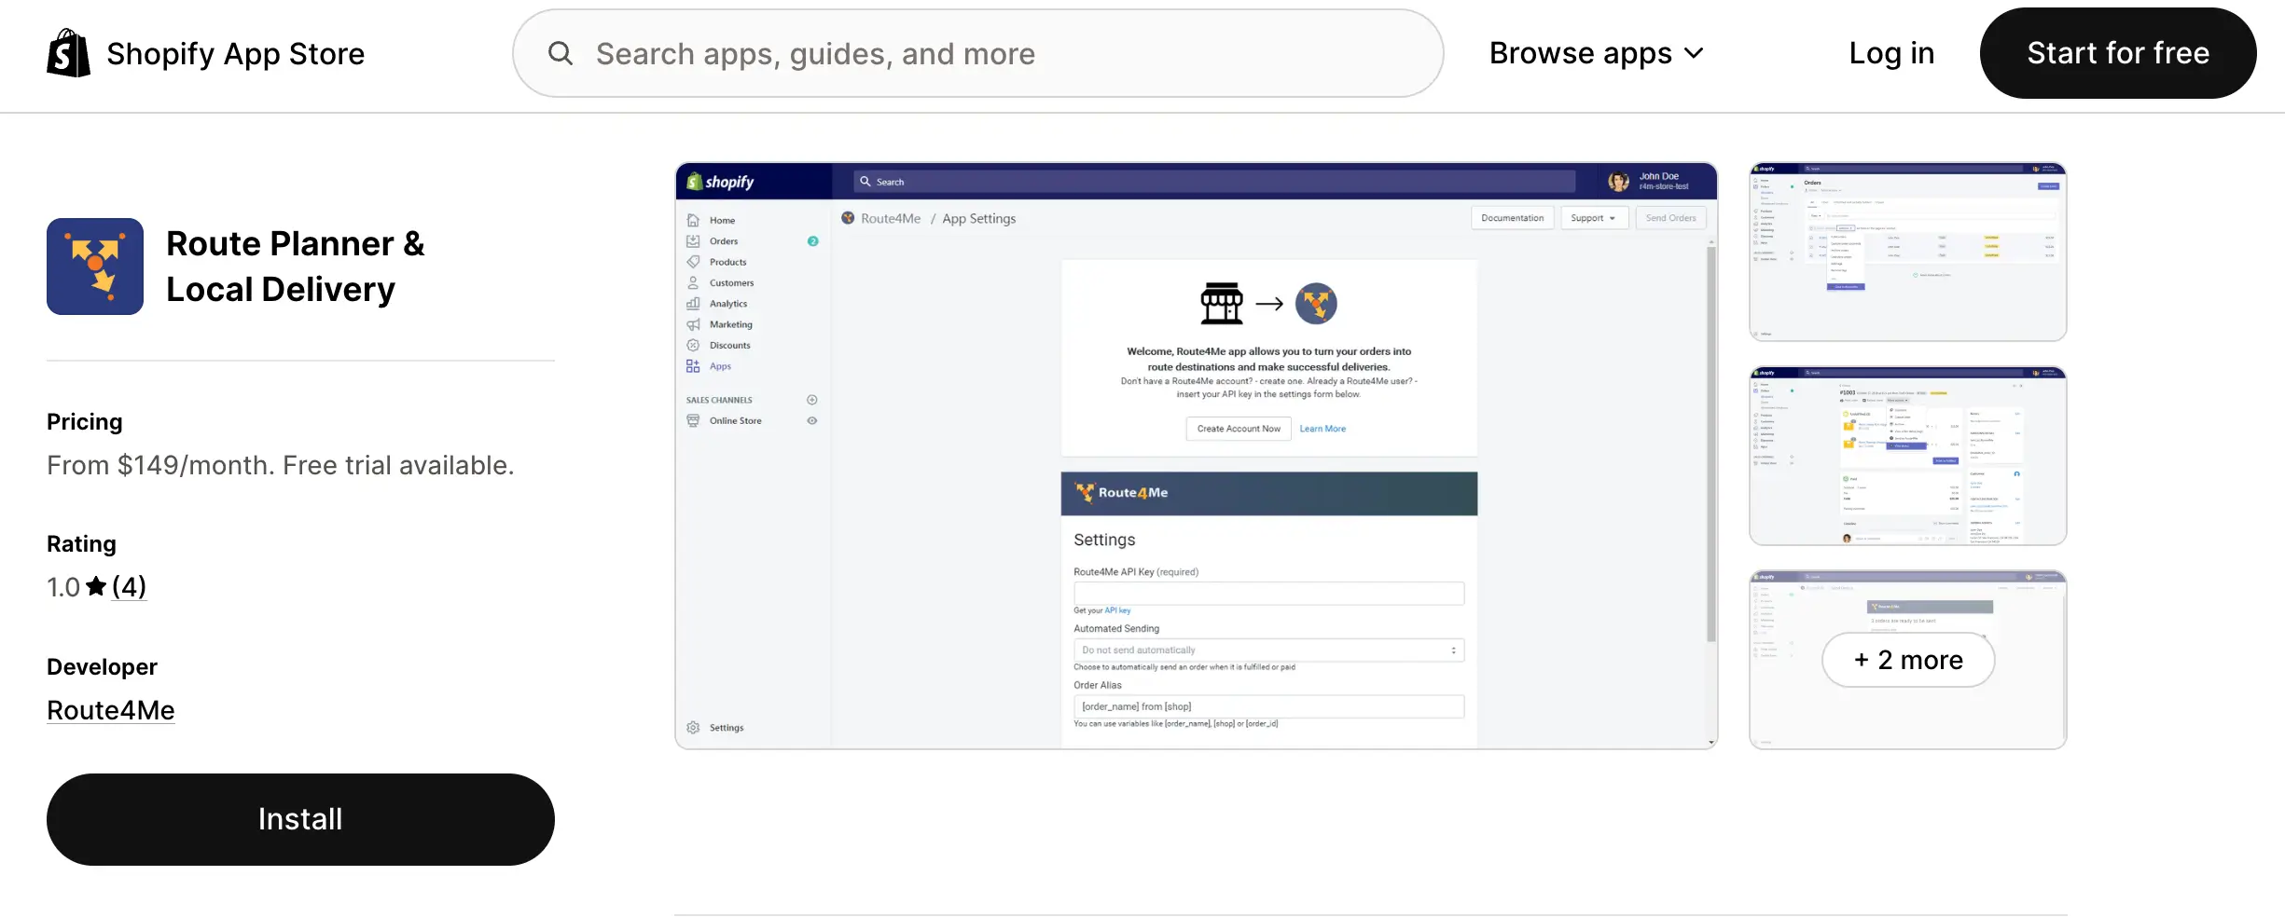Click the Pricing heading
Image resolution: width=2285 pixels, height=917 pixels.
(85, 422)
